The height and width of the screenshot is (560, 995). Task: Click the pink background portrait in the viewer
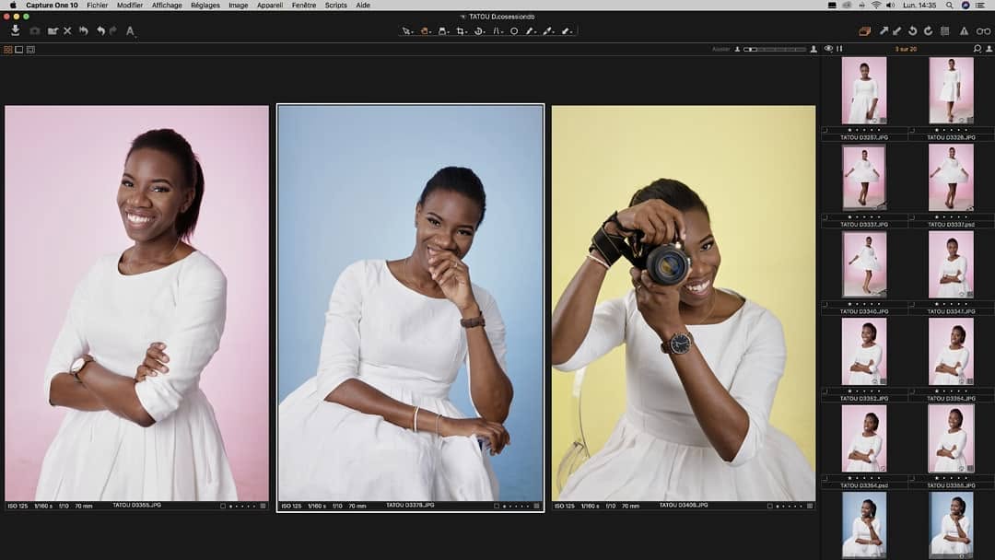pos(136,303)
